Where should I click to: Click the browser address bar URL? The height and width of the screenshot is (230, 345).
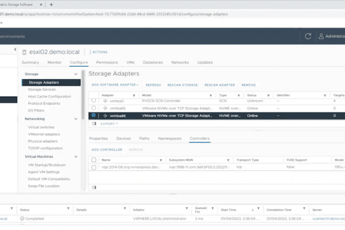(x=114, y=14)
